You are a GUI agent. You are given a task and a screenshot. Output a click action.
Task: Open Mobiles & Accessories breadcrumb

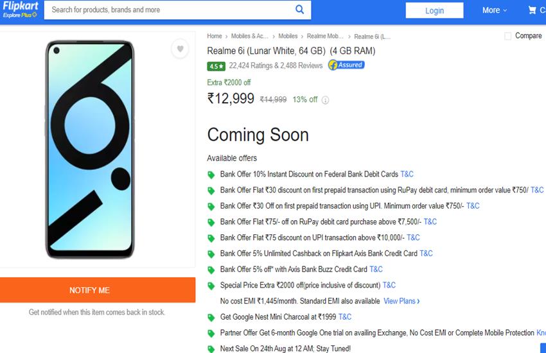(250, 37)
